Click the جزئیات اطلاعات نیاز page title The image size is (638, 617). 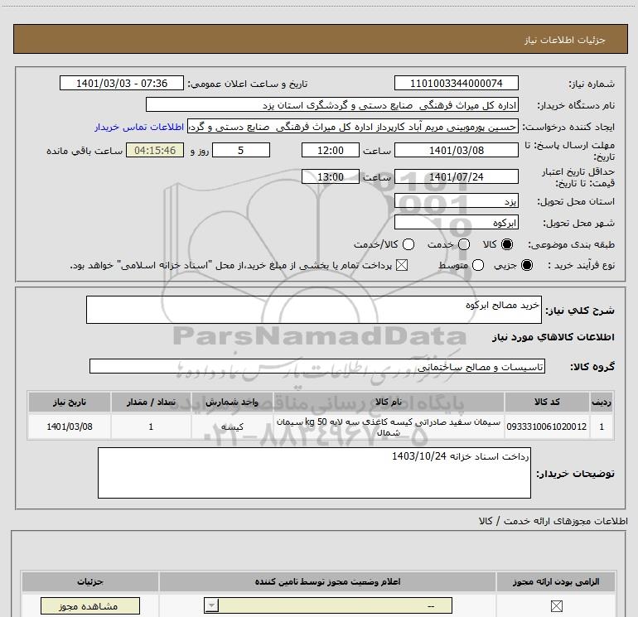(x=565, y=40)
